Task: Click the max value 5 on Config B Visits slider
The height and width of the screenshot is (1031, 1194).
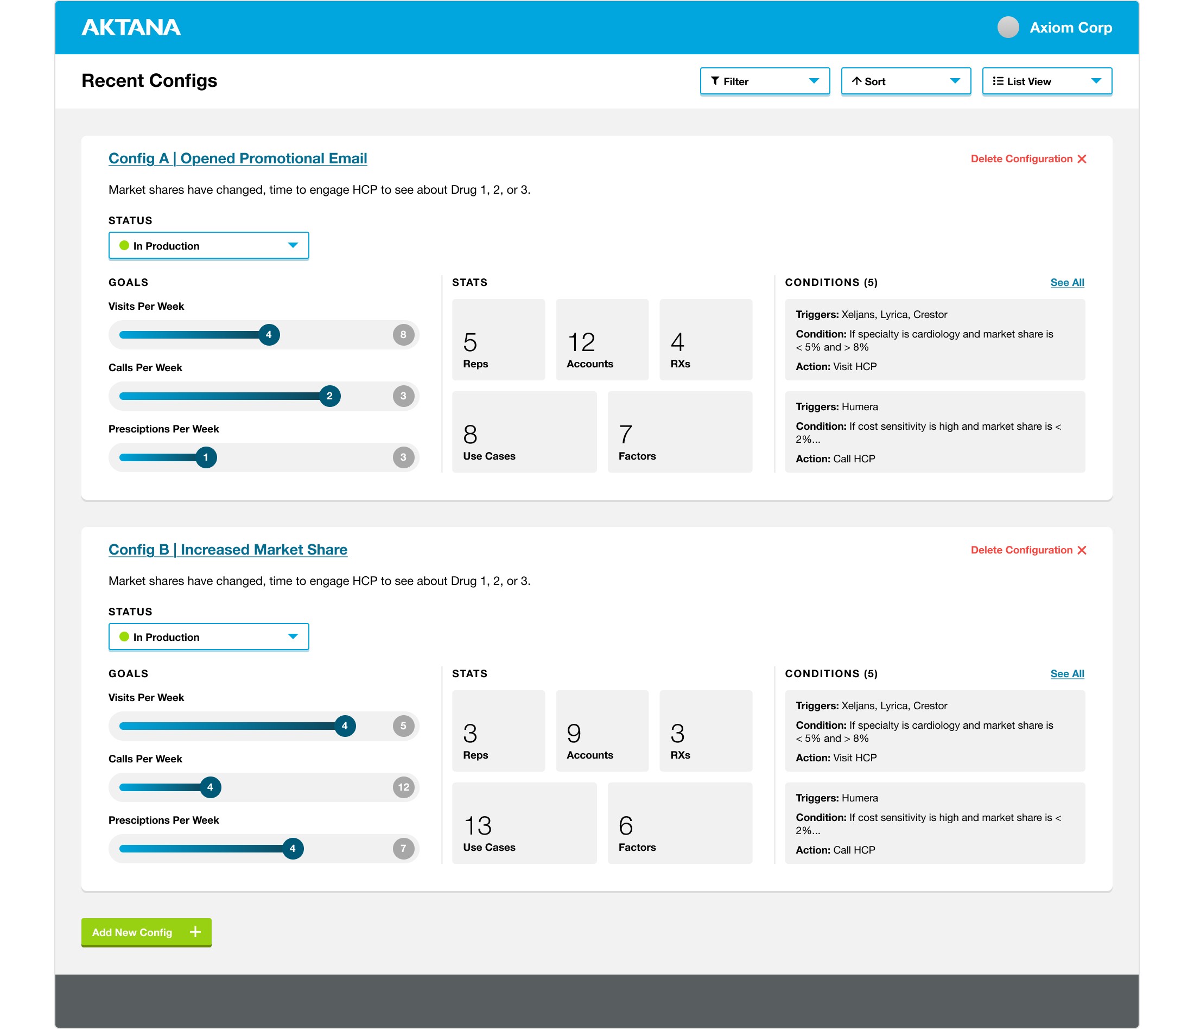Action: [403, 726]
